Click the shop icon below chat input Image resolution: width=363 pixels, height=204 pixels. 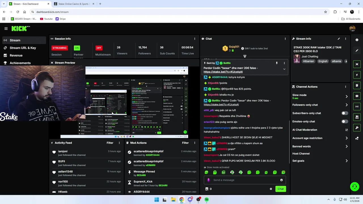(207, 189)
